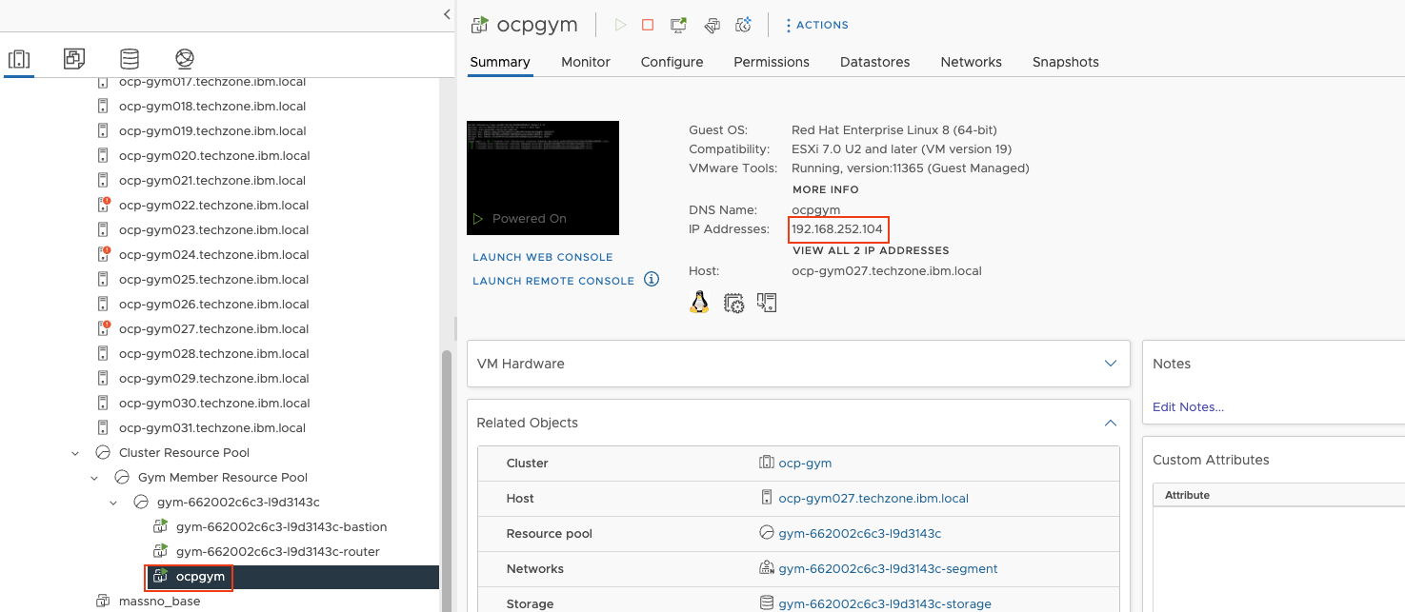This screenshot has height=612, width=1405.
Task: Select ocpgym in the inventory tree
Action: pos(200,577)
